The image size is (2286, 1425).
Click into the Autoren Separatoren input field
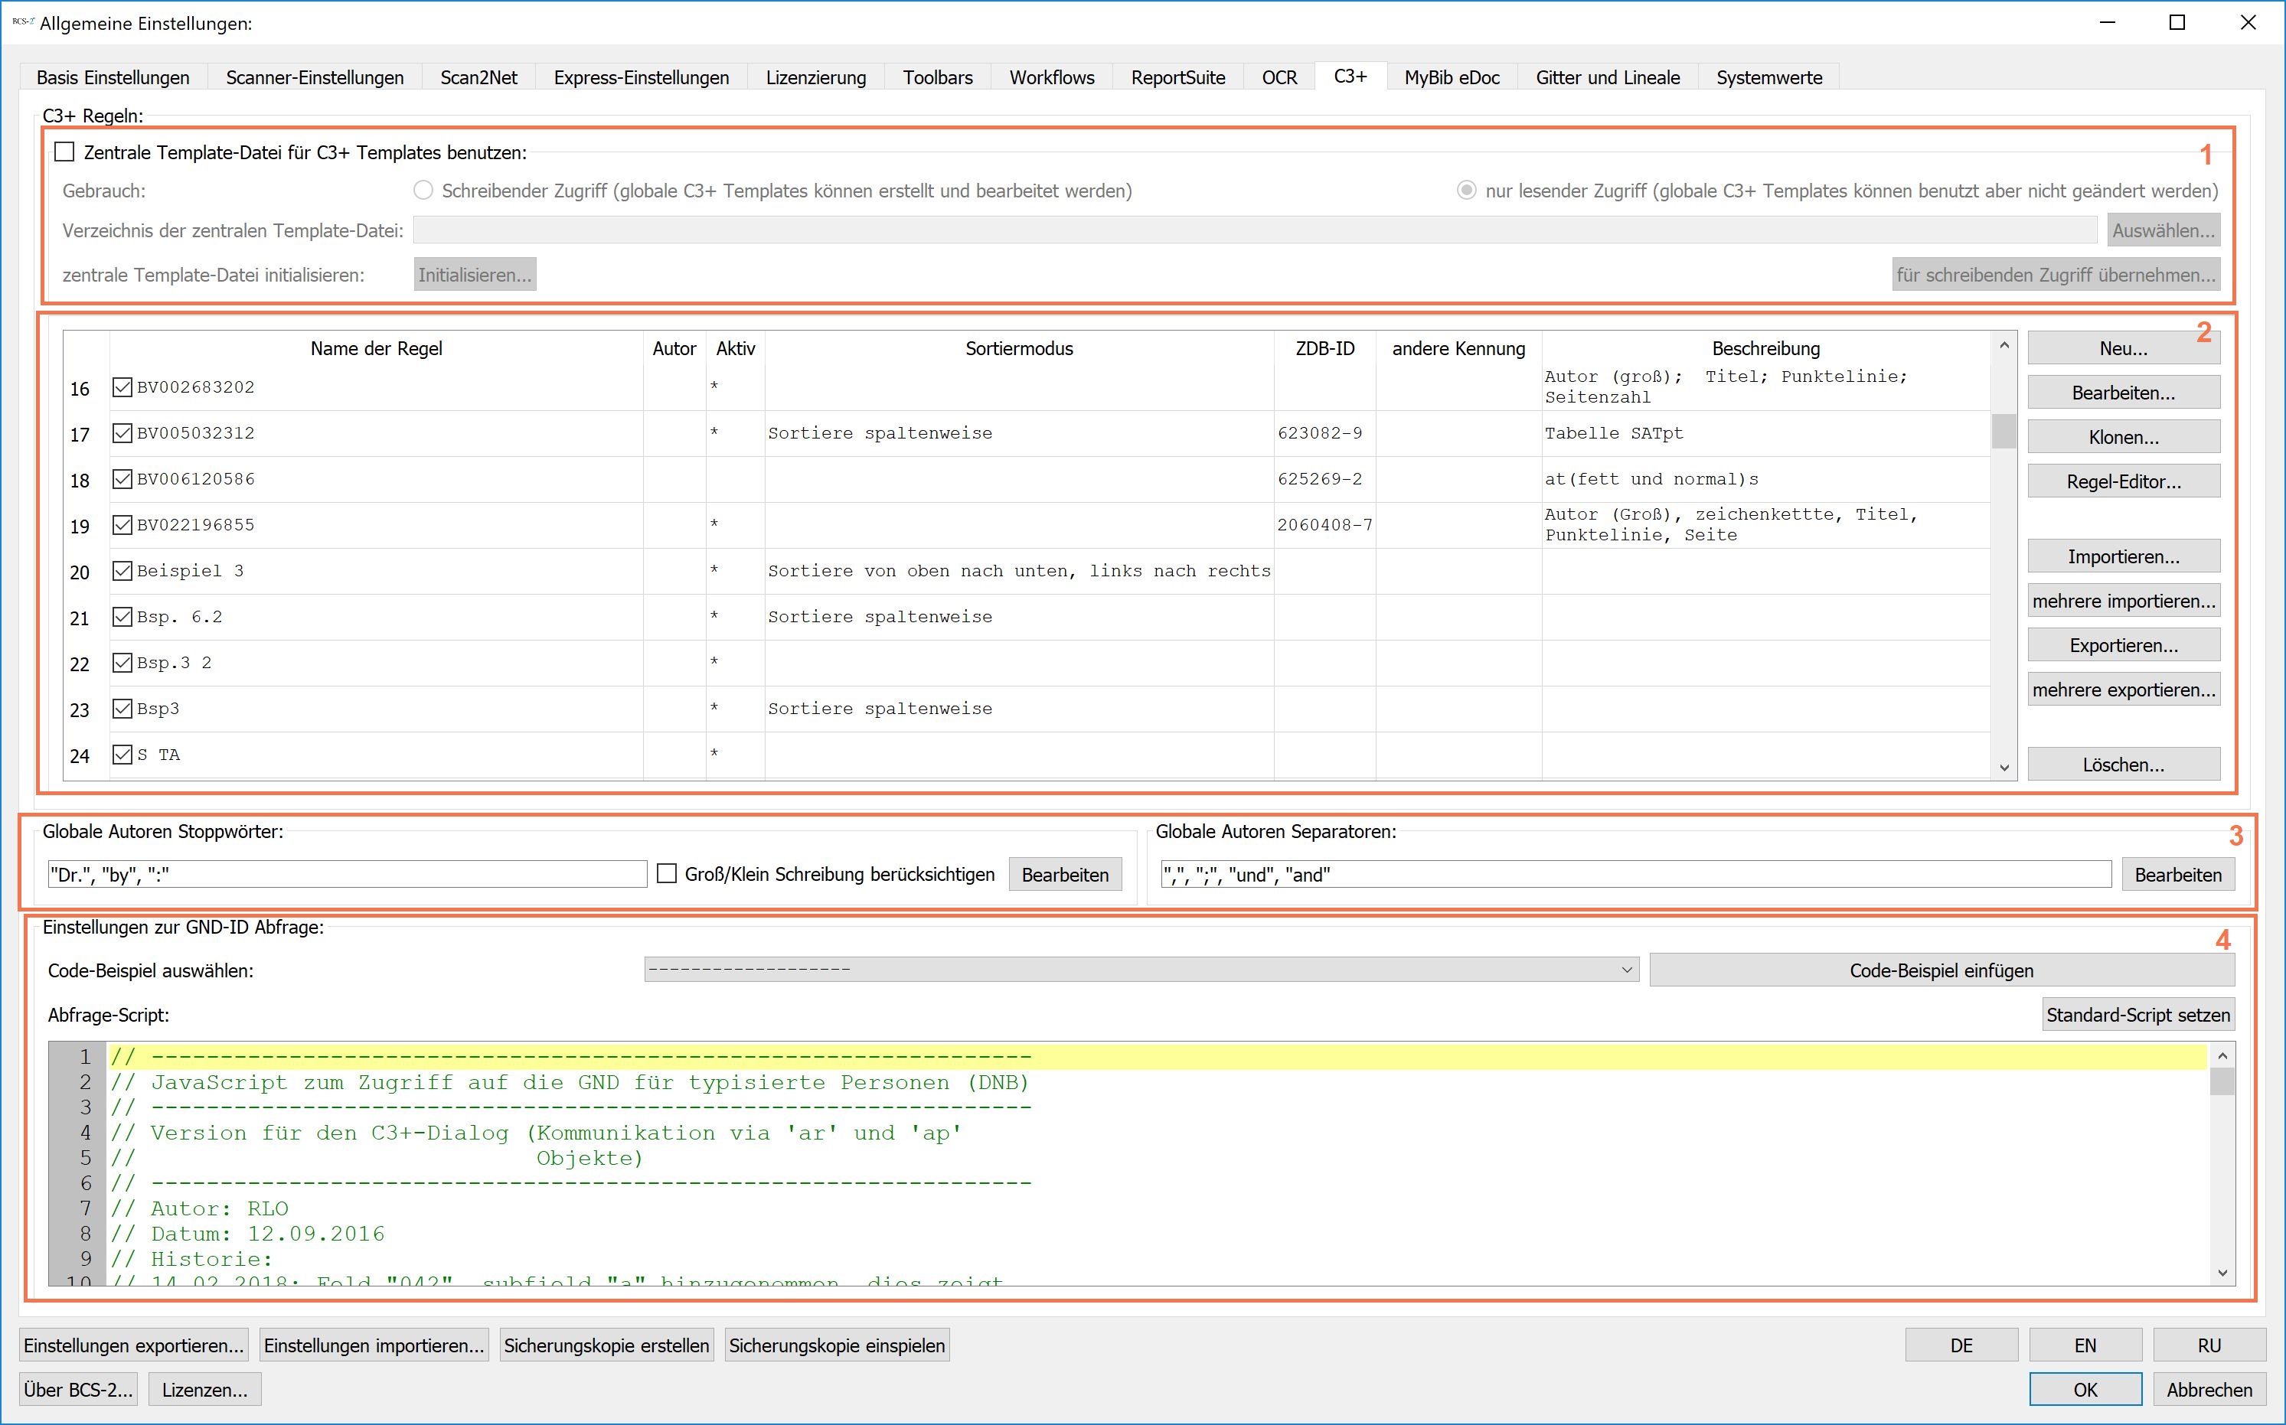[1635, 874]
